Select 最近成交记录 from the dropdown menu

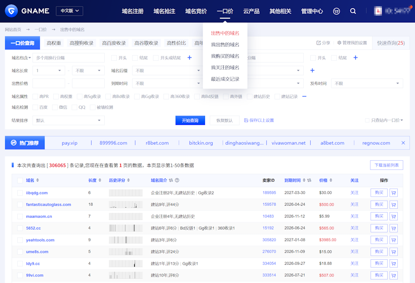(225, 79)
